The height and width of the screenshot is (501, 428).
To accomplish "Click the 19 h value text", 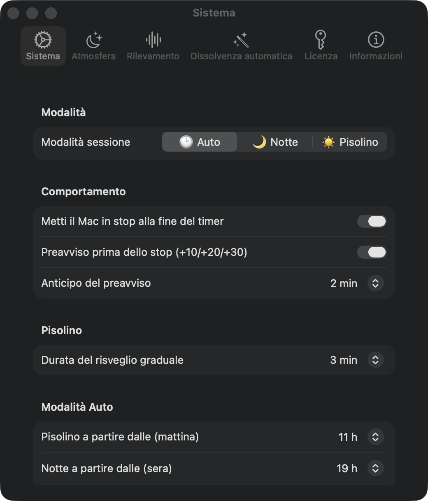I will (x=347, y=468).
